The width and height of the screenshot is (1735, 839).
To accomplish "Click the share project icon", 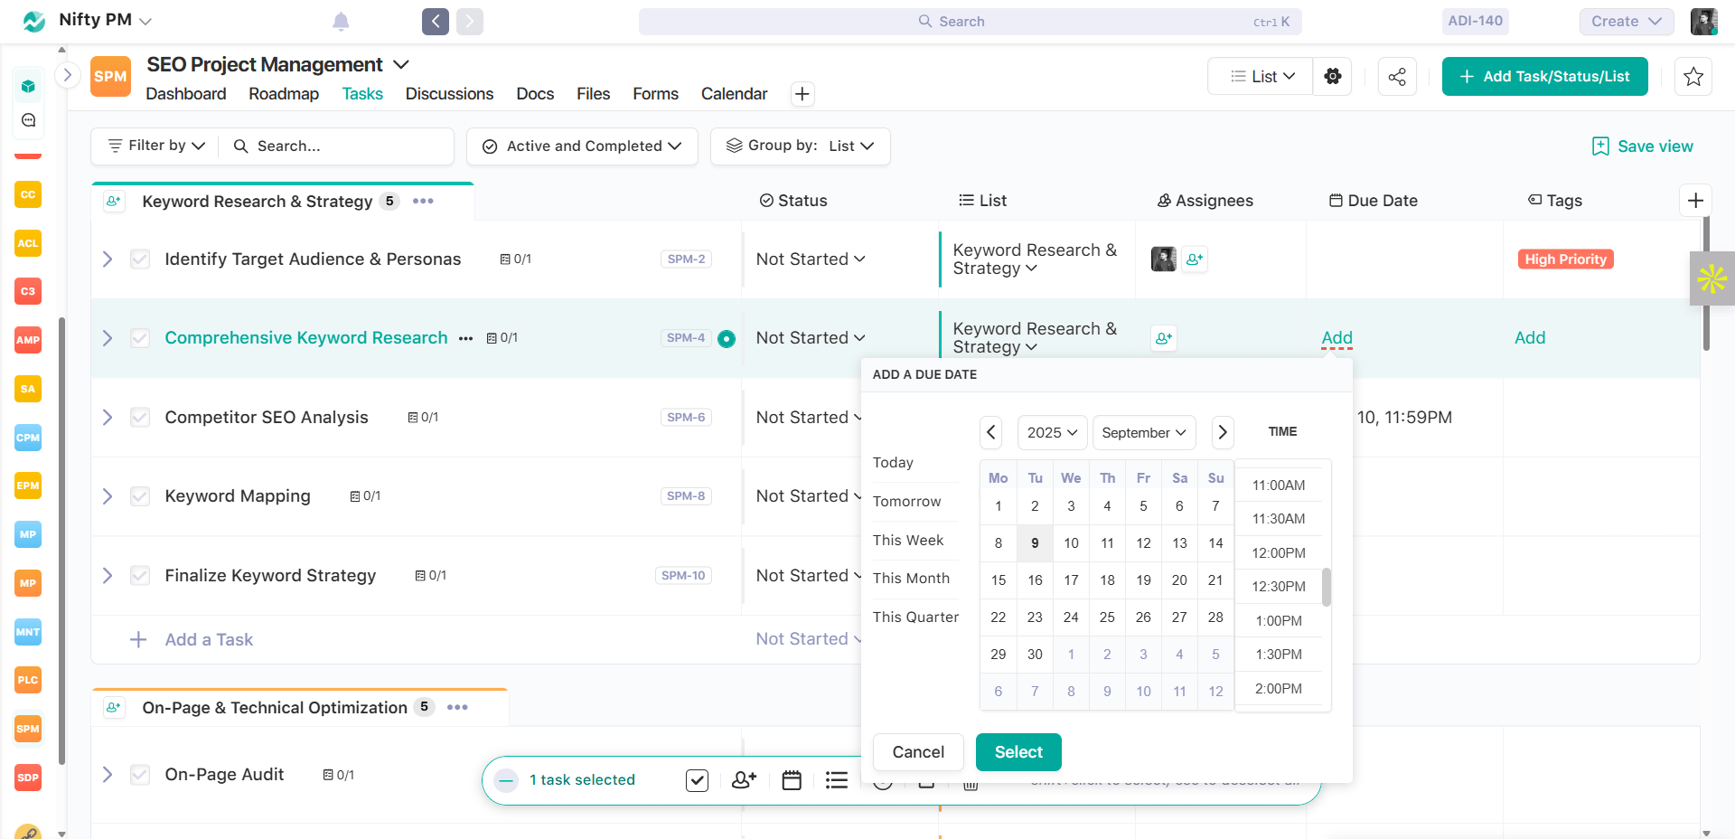I will pos(1397,77).
